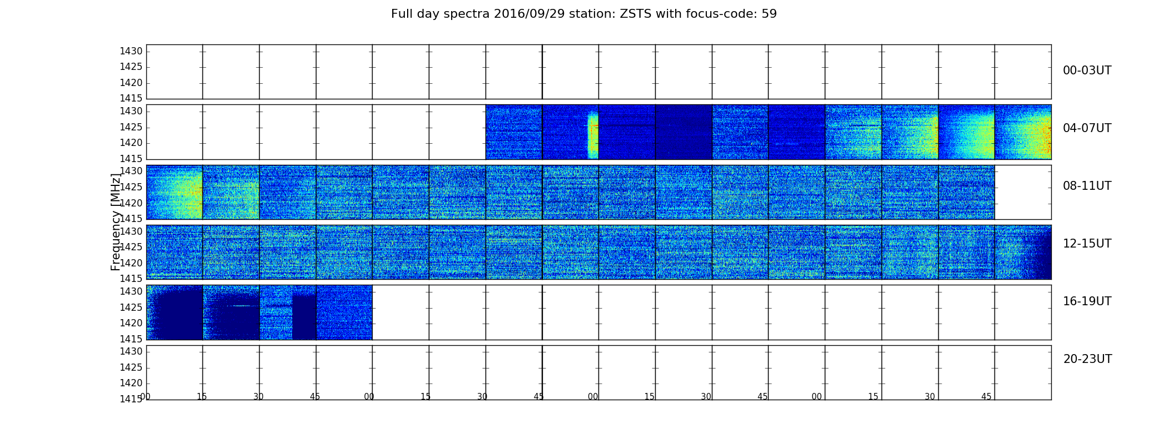Click the narrow bright yellow burst in the 04-07UT spectrogram
The height and width of the screenshot is (444, 1168).
[593, 135]
